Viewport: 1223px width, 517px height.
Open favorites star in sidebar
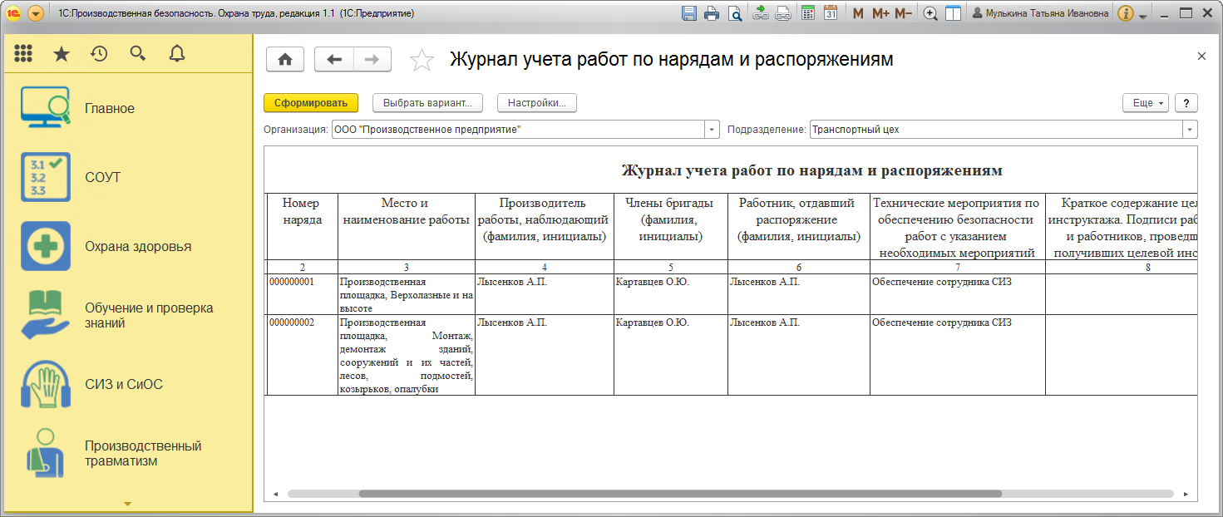point(62,54)
